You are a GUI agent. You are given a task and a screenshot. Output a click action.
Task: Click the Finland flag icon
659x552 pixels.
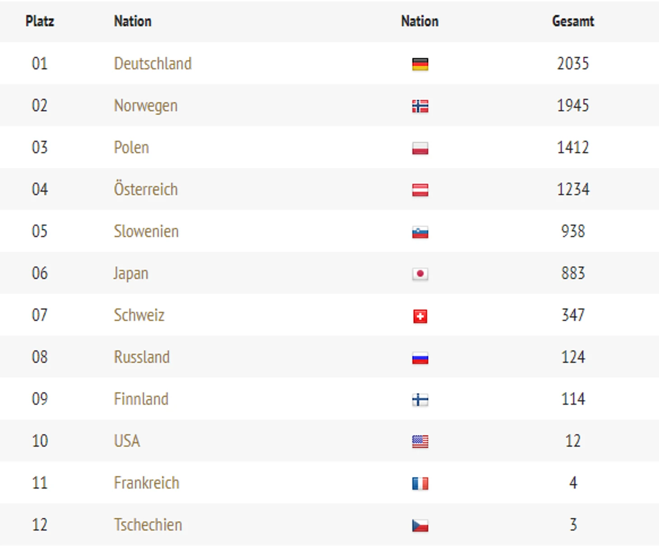pyautogui.click(x=420, y=400)
